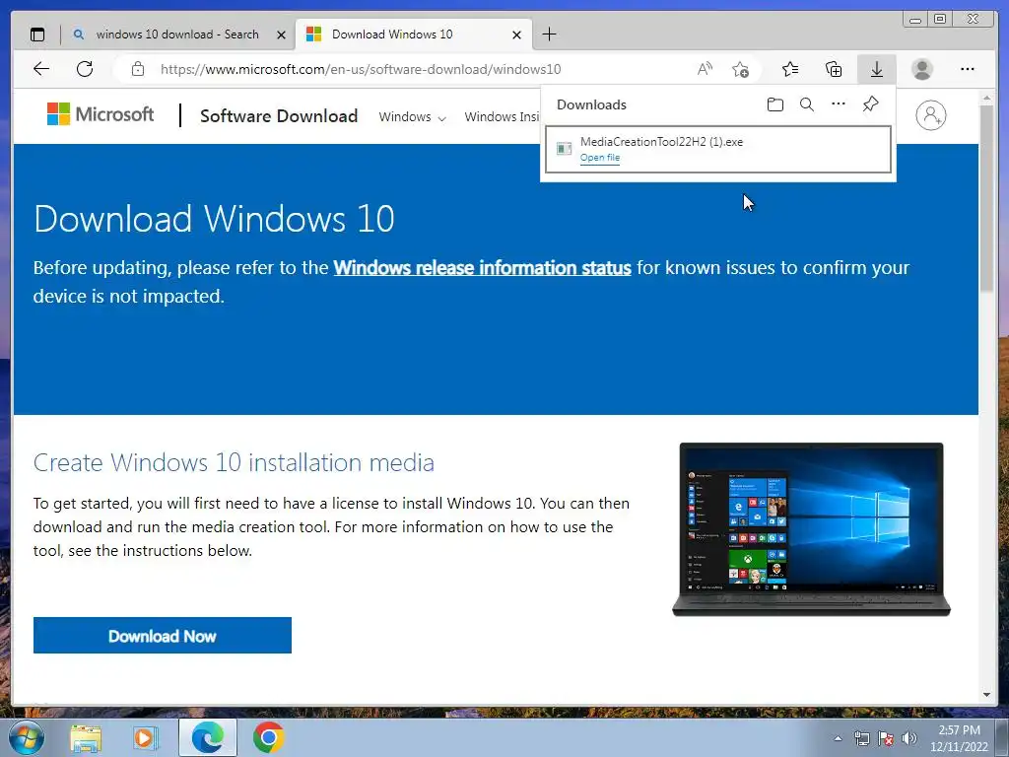Launch Google Chrome from the taskbar
The height and width of the screenshot is (757, 1009).
coord(268,737)
